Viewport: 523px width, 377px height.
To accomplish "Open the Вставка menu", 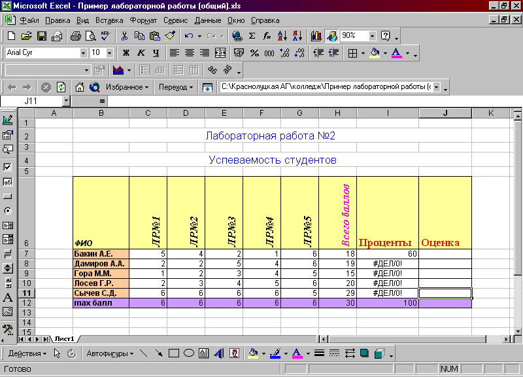I will (109, 20).
